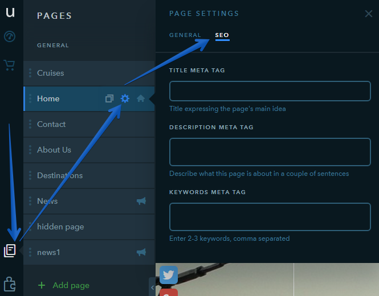Screen dimensions: 379x296
Task: Open the shopping cart section
Action: 10,65
